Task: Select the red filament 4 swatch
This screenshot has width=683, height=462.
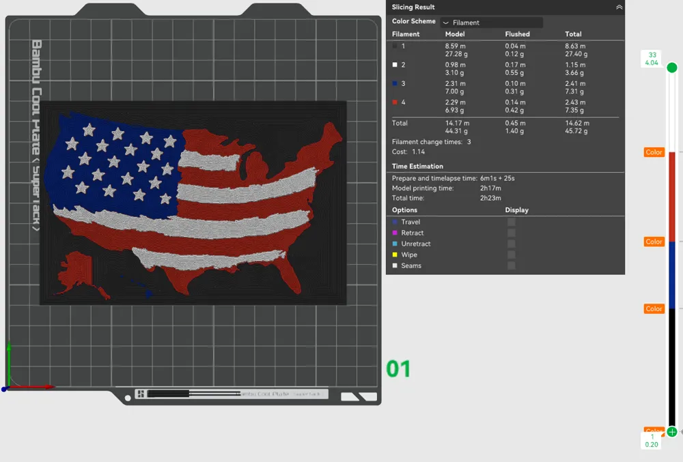Action: click(395, 100)
